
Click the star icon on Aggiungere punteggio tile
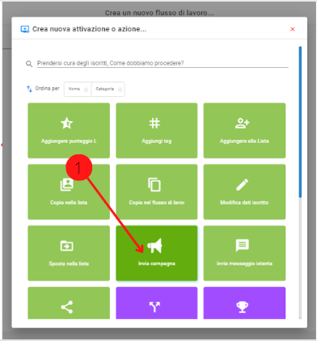(67, 124)
